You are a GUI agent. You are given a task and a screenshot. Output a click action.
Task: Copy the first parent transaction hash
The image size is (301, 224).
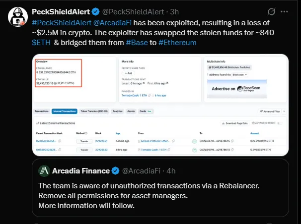coord(60,141)
